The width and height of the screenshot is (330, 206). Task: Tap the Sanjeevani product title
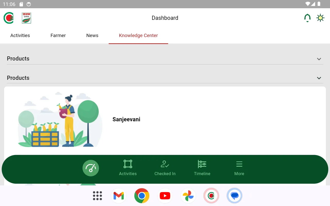pyautogui.click(x=126, y=119)
